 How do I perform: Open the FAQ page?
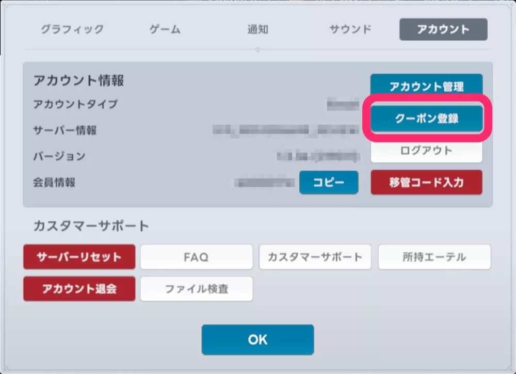[196, 257]
